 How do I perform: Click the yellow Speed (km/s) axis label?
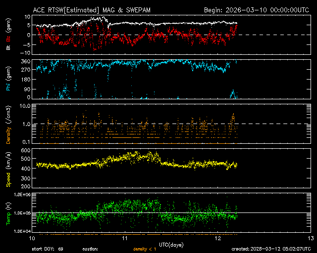tap(8, 169)
